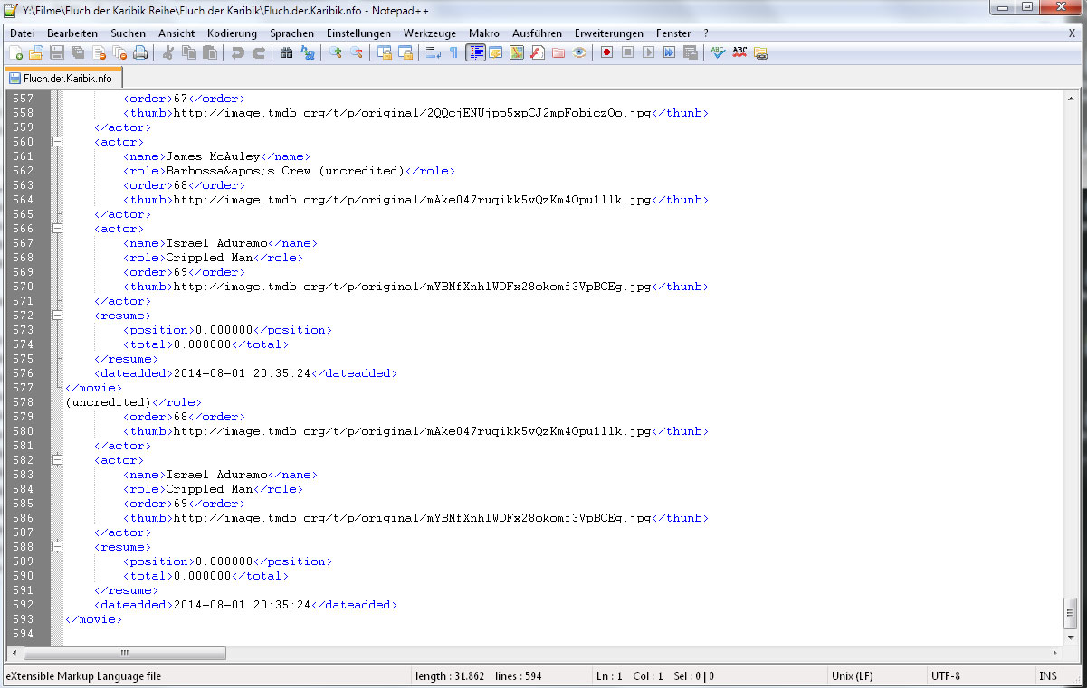Click the Replace toolbar icon
The image size is (1087, 688).
[x=307, y=53]
